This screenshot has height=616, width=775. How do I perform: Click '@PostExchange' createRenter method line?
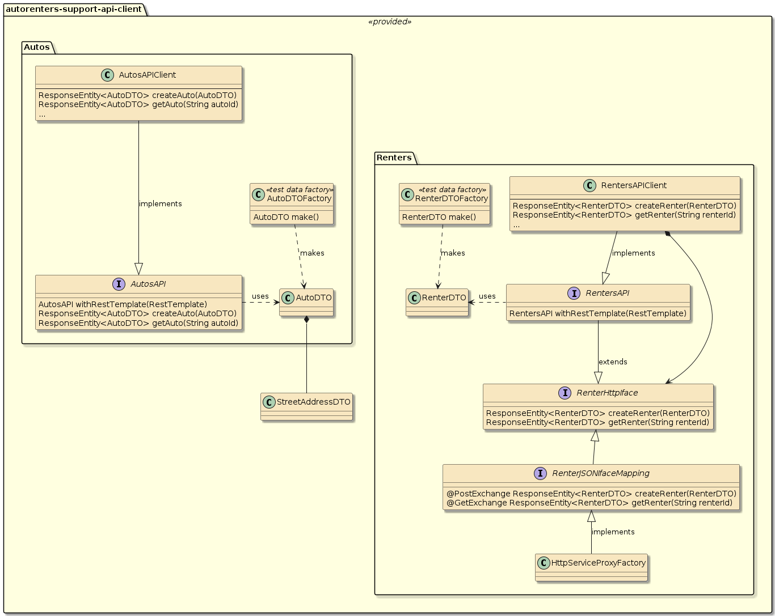click(x=591, y=494)
